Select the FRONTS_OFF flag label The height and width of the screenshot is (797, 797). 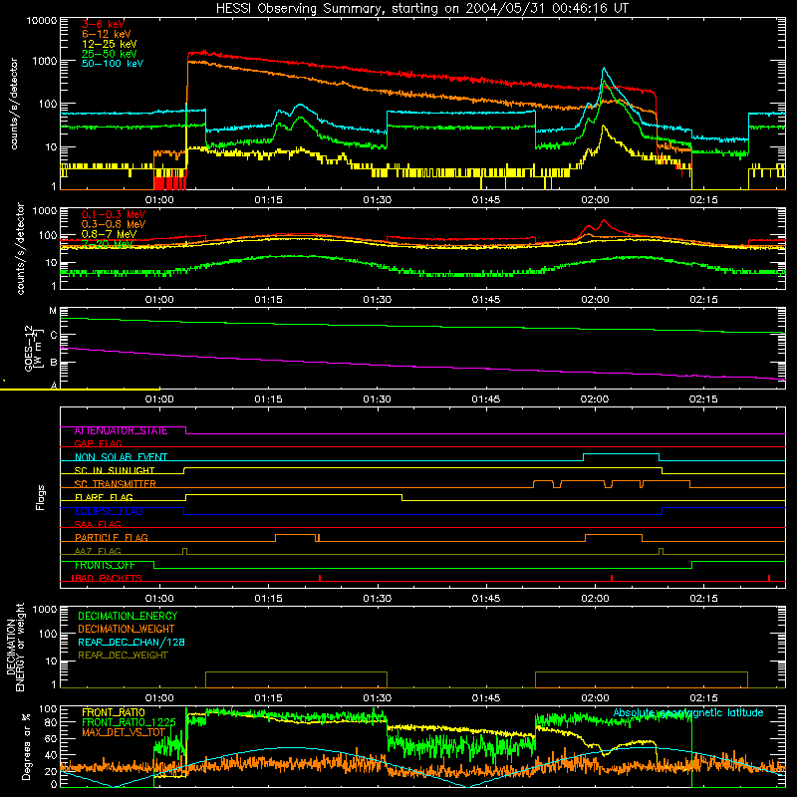point(105,565)
